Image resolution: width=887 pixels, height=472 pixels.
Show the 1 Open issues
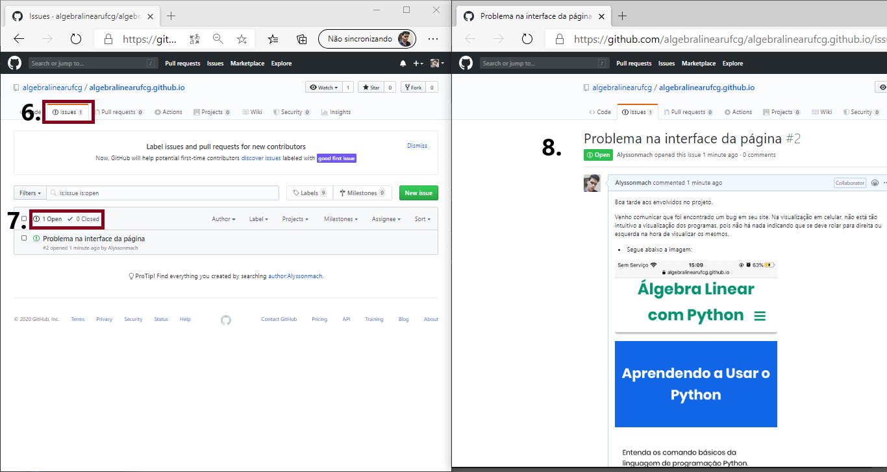[x=47, y=219]
